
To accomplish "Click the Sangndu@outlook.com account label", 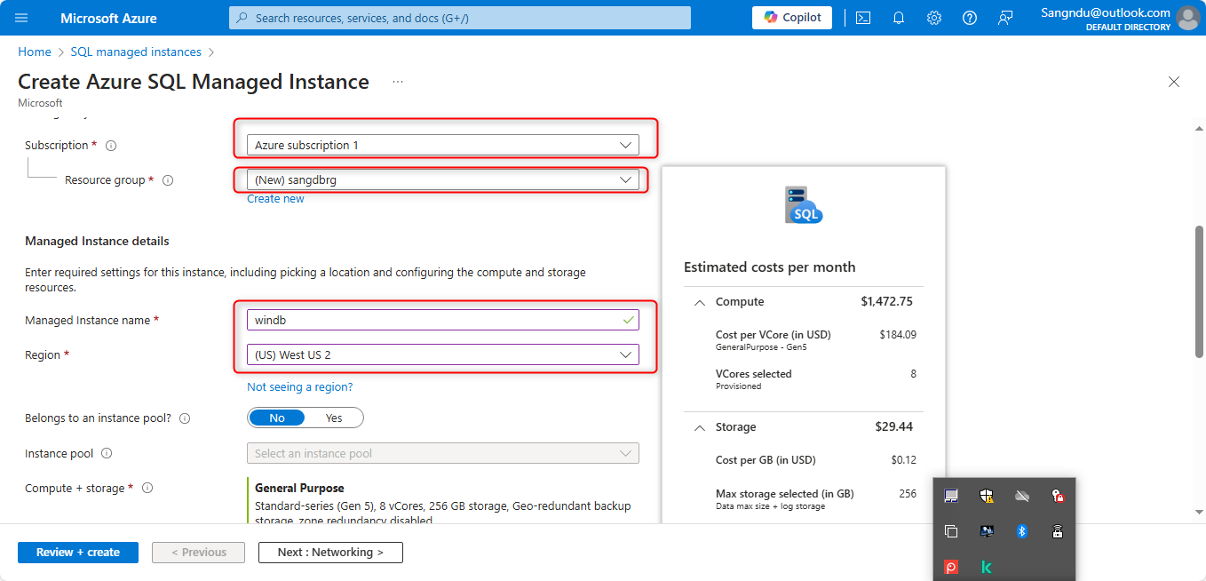I will 1106,12.
